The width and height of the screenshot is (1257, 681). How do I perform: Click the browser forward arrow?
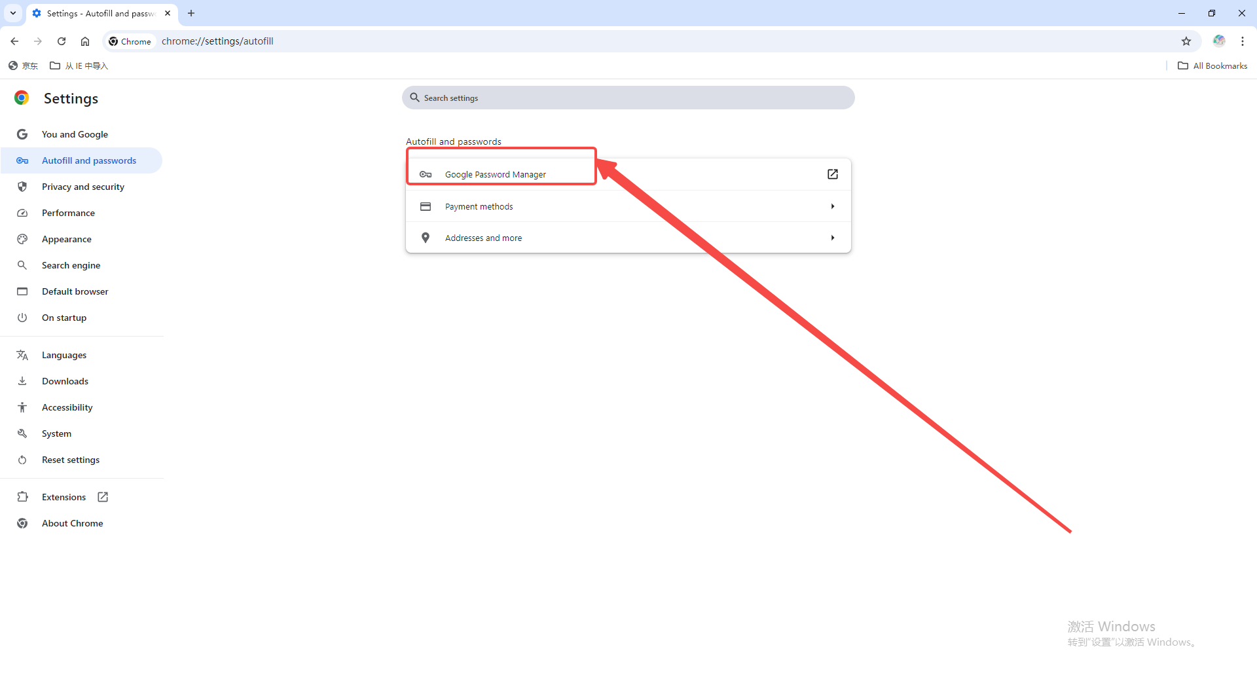[x=38, y=41]
